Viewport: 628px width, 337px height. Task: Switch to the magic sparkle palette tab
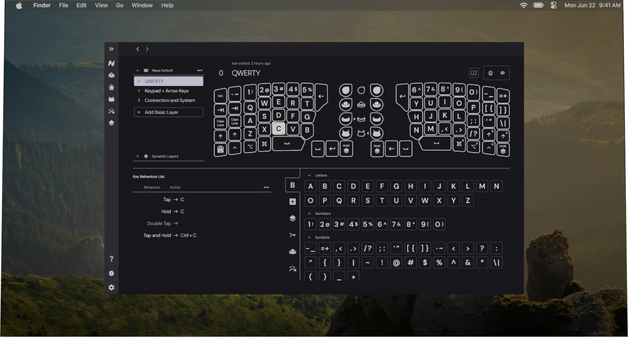293,269
